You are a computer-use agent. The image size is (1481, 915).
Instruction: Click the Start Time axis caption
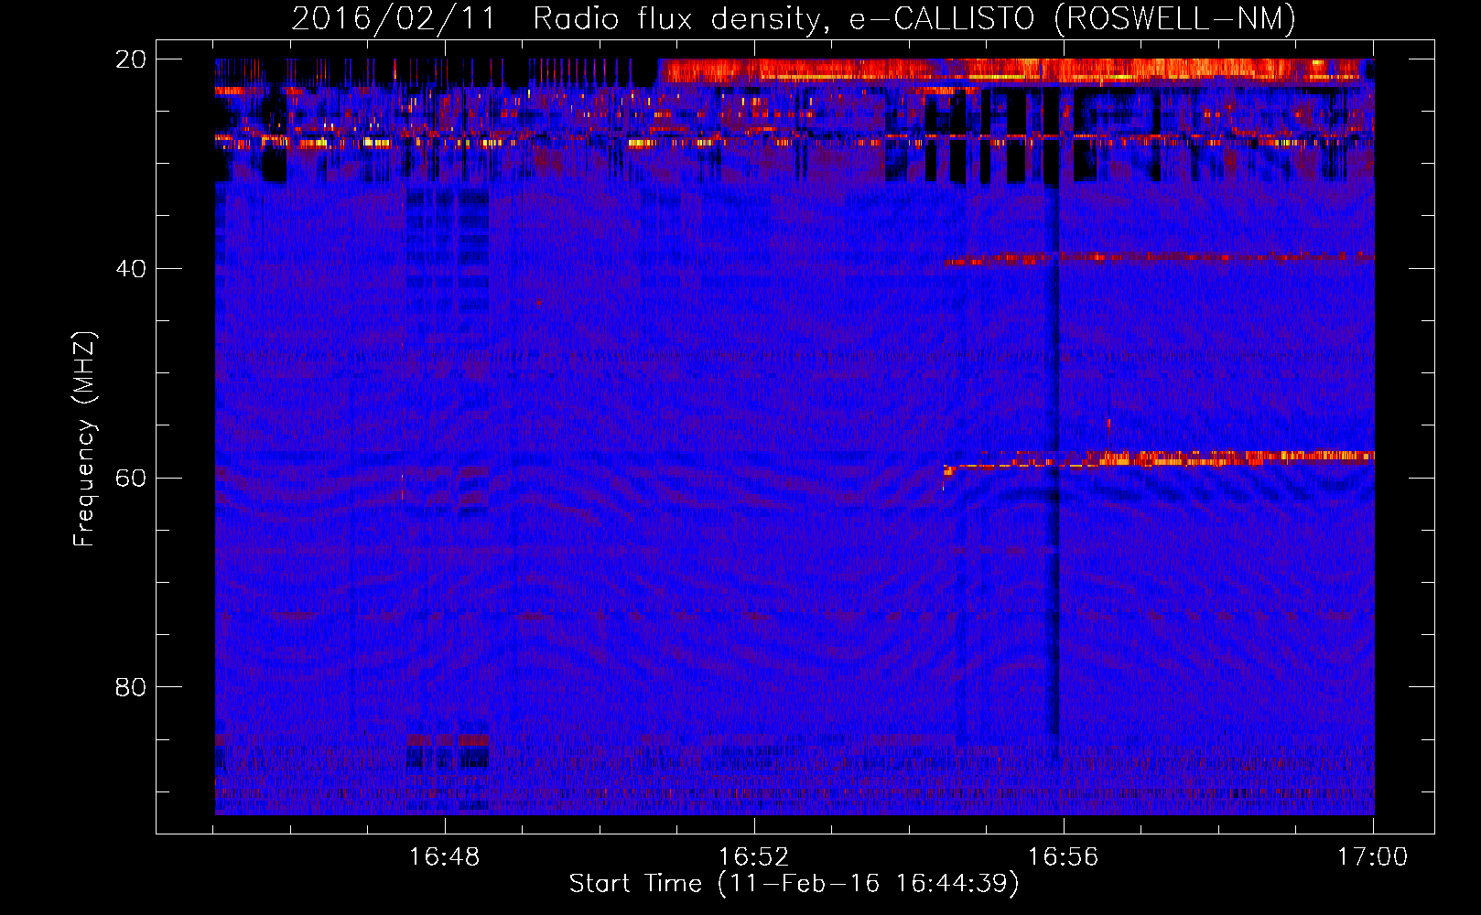[794, 884]
